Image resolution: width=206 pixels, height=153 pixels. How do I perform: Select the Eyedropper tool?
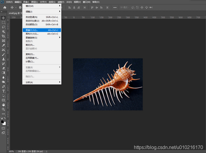4,45
